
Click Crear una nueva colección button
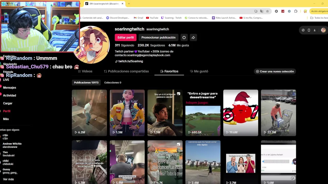pos(275,71)
